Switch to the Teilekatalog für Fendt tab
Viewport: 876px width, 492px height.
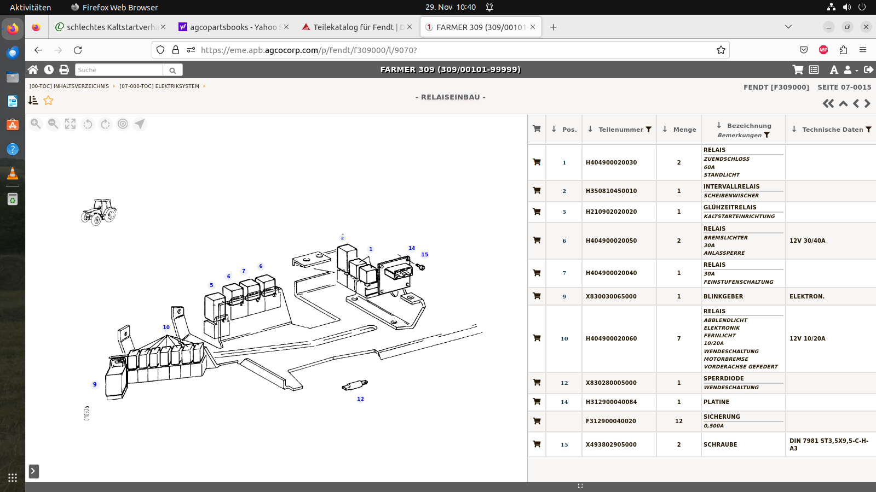(x=353, y=27)
